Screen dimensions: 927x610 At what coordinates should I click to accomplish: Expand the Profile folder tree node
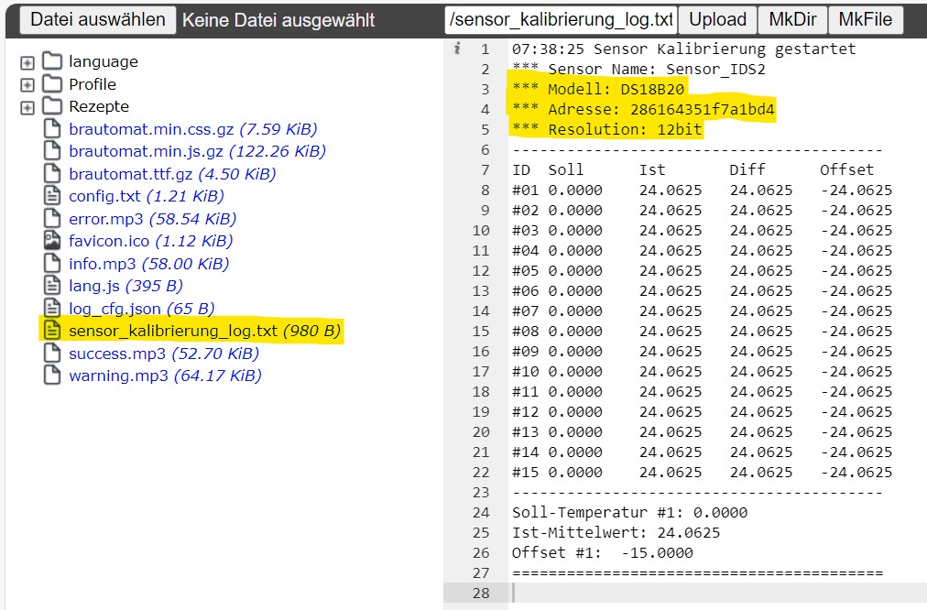pyautogui.click(x=27, y=85)
